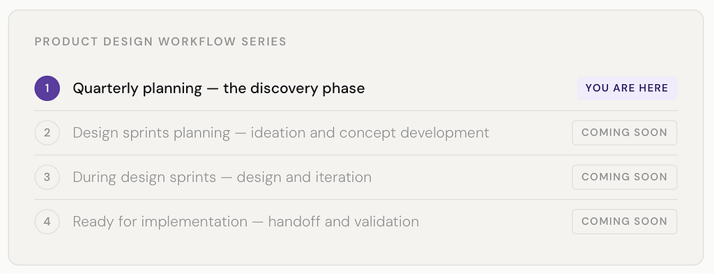Open Ready for implementation — handoff and validation

point(246,222)
